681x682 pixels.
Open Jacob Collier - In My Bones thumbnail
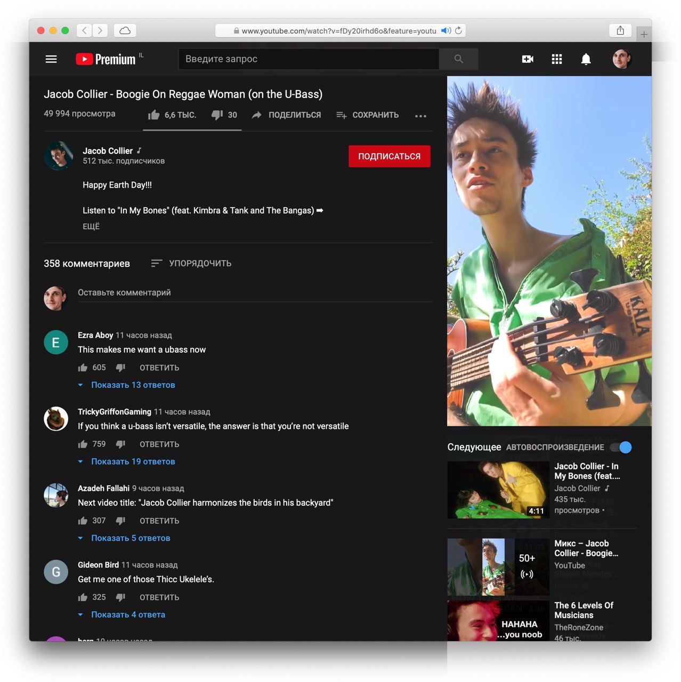coord(498,490)
